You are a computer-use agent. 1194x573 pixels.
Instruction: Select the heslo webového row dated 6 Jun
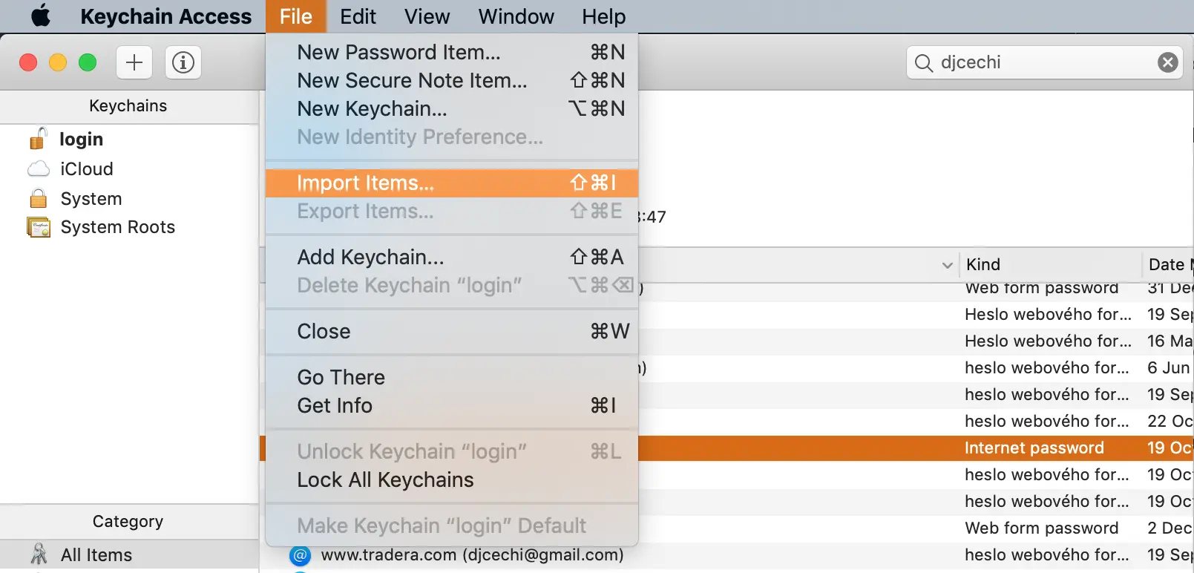click(916, 368)
